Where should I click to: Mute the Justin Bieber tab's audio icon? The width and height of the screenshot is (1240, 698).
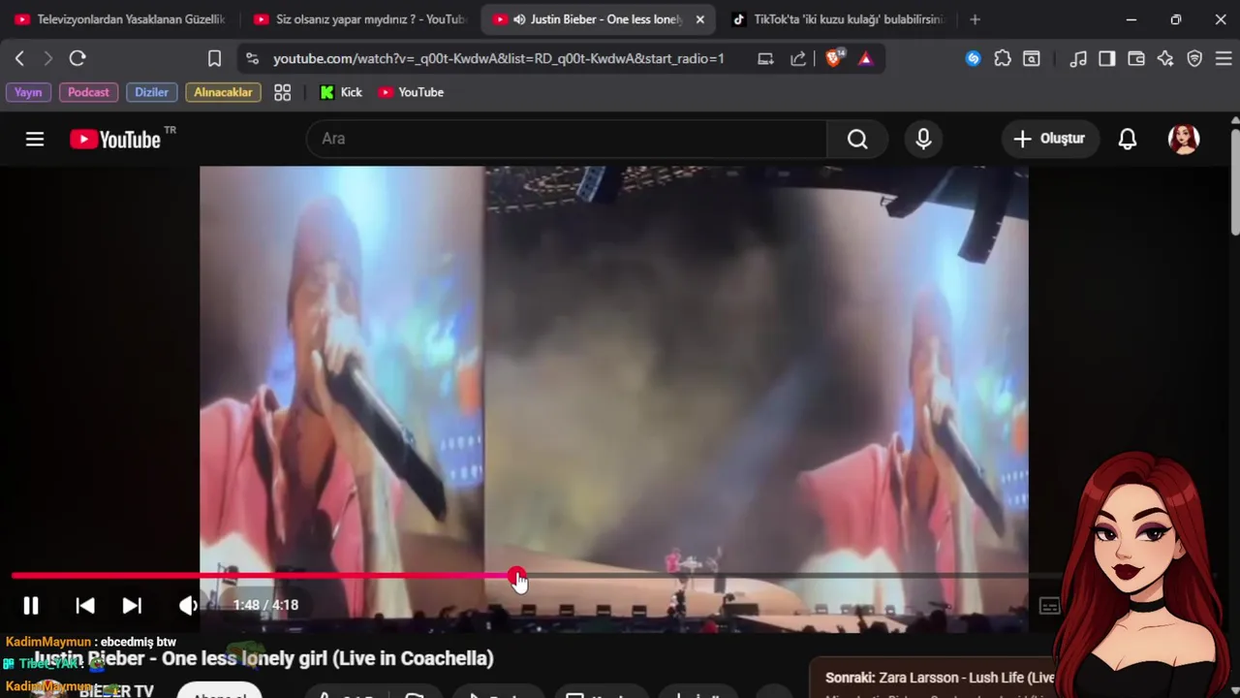[519, 19]
